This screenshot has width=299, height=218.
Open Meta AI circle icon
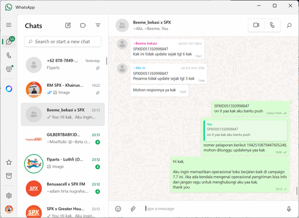click(x=9, y=89)
